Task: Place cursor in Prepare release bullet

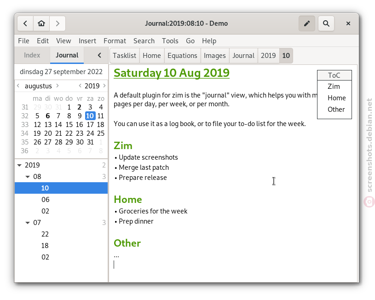Action: (143, 178)
